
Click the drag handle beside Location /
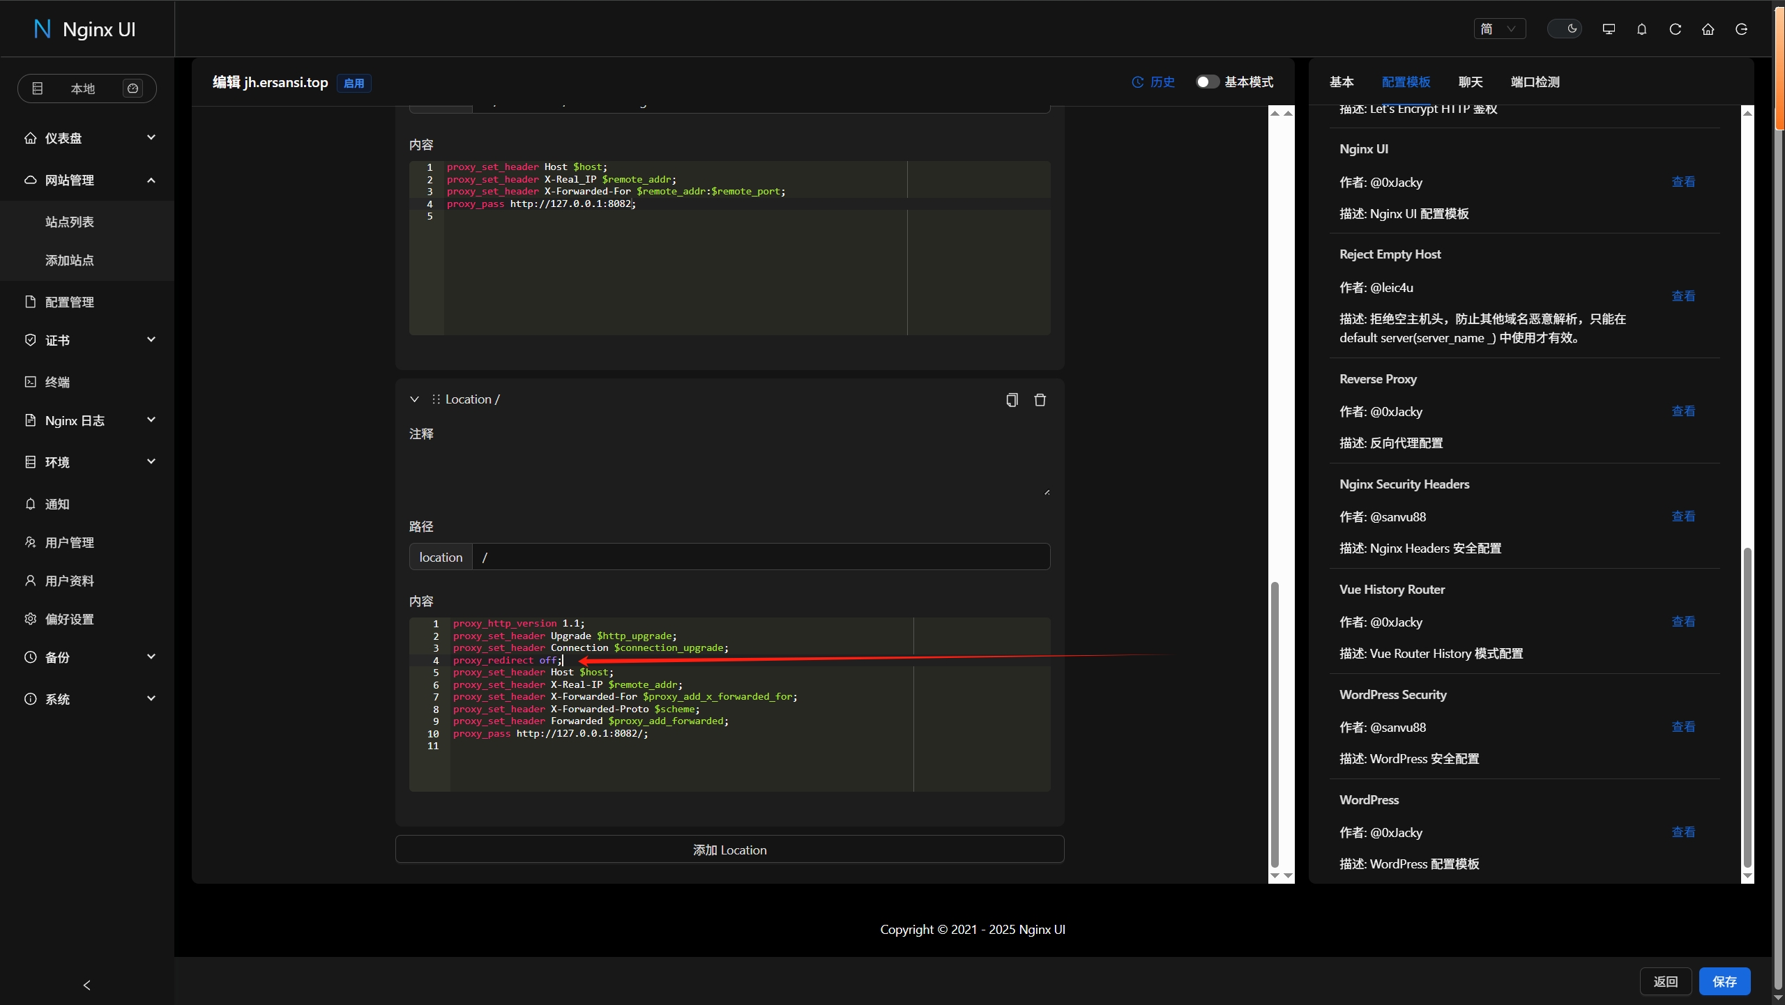tap(436, 399)
